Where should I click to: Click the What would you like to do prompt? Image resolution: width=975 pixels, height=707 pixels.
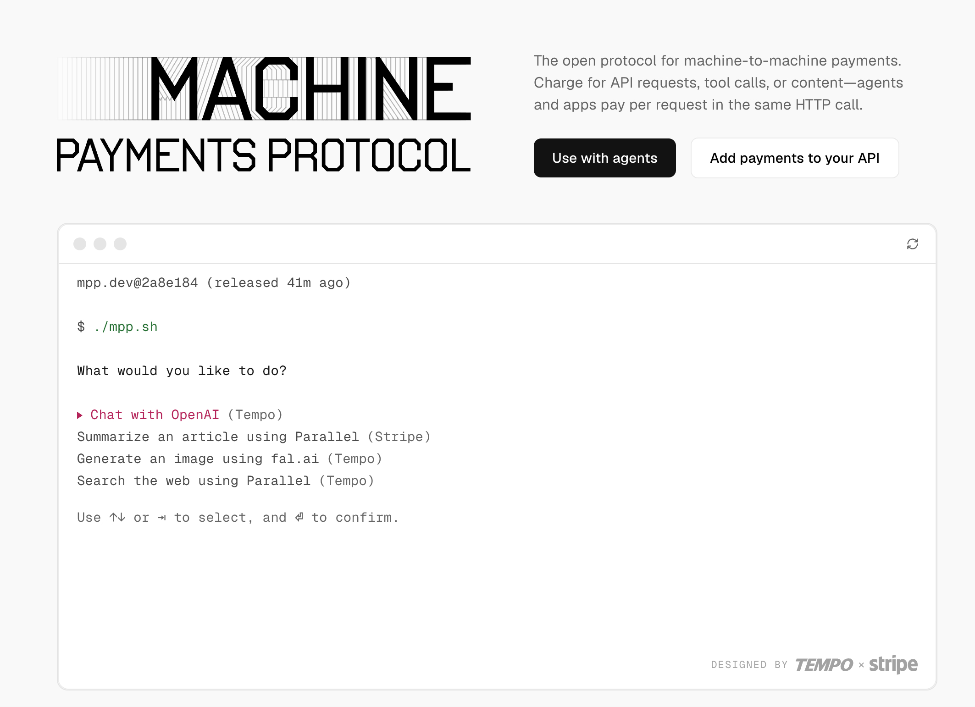[x=182, y=370]
